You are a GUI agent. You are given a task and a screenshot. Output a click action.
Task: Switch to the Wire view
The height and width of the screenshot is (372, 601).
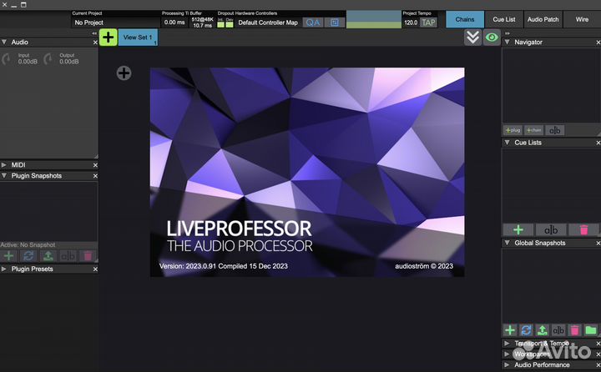582,19
